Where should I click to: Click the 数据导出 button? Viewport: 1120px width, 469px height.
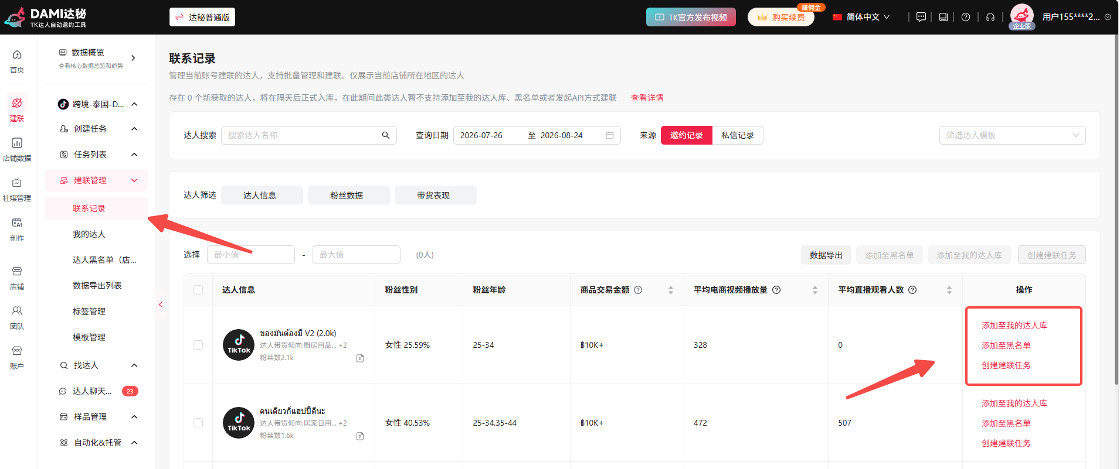(x=826, y=255)
